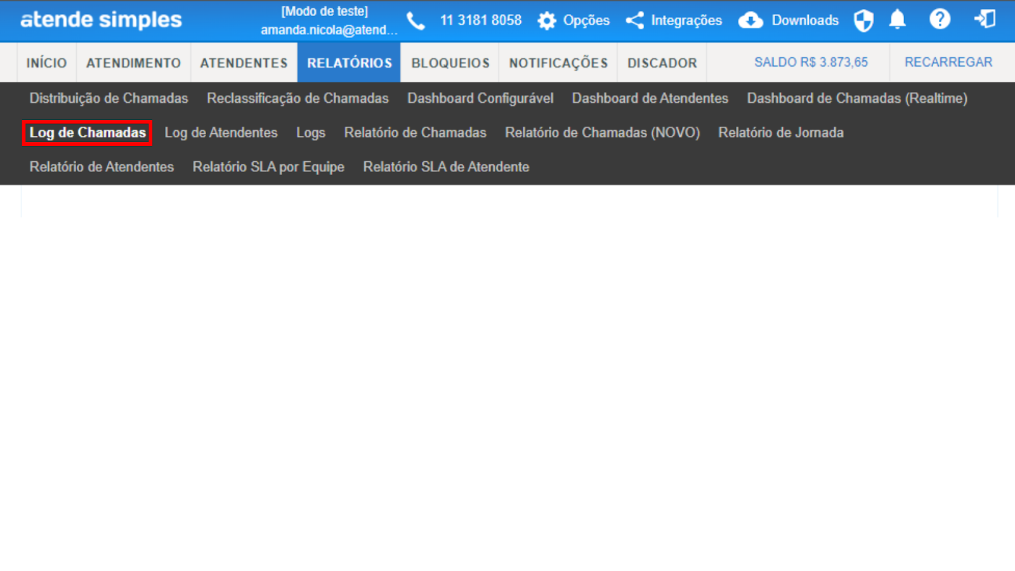Click the atende simples logo
The image size is (1015, 571).
pos(101,20)
